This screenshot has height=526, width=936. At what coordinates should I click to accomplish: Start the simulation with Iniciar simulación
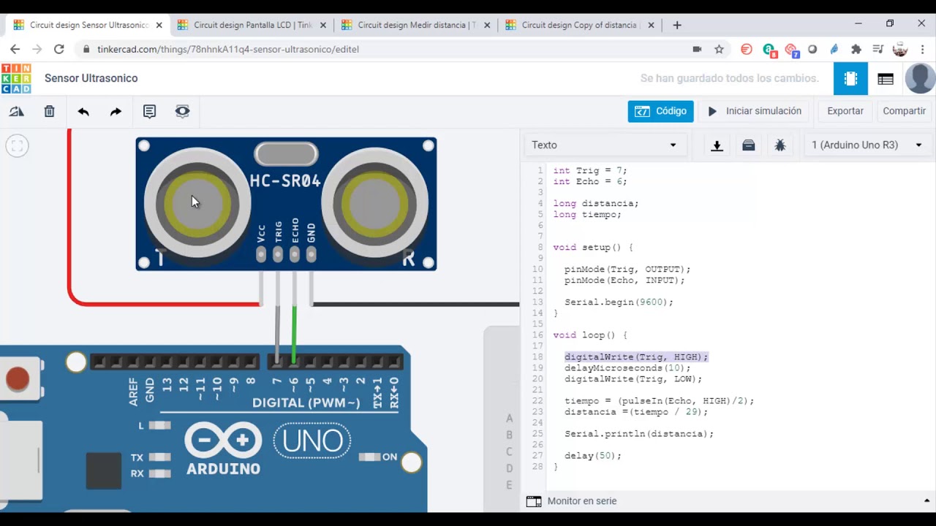(x=754, y=111)
